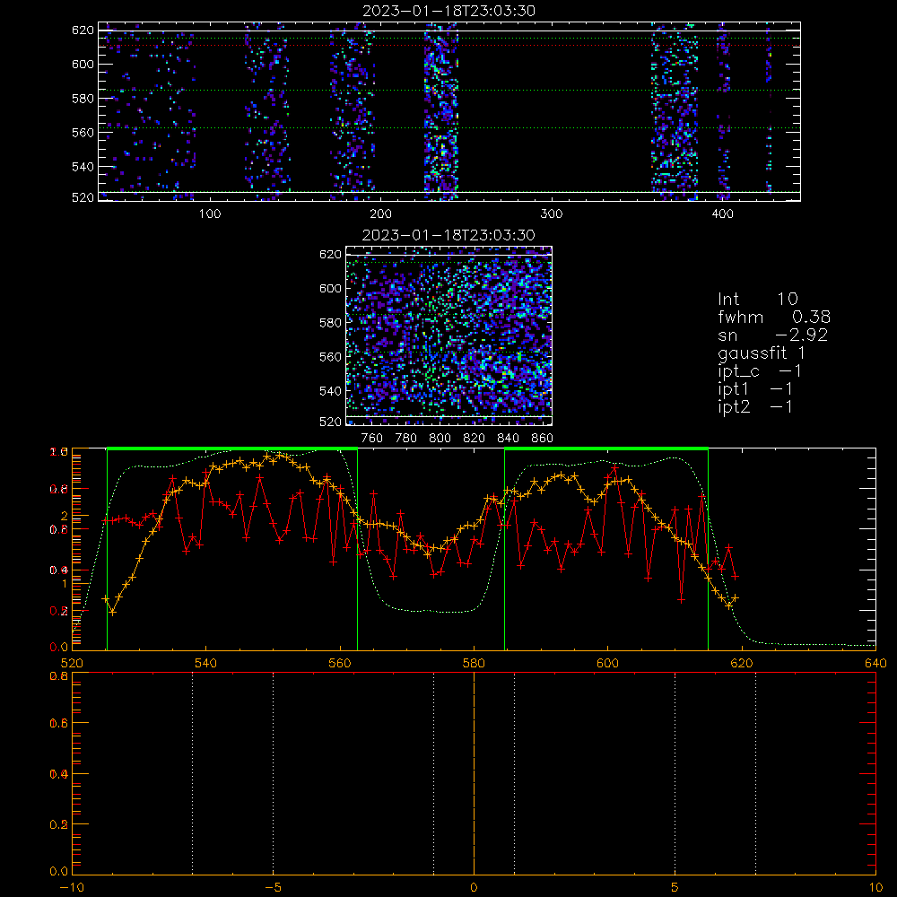Viewport: 897px width, 897px height.
Task: Select the "gaussfit 1" readout line
Action: pos(762,353)
